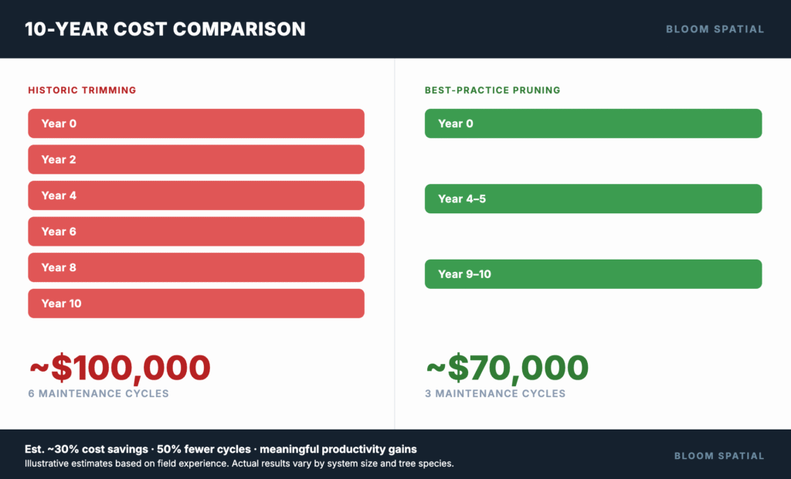
Task: Select the "3 Maintenance Cycles" caption
Action: pos(495,394)
